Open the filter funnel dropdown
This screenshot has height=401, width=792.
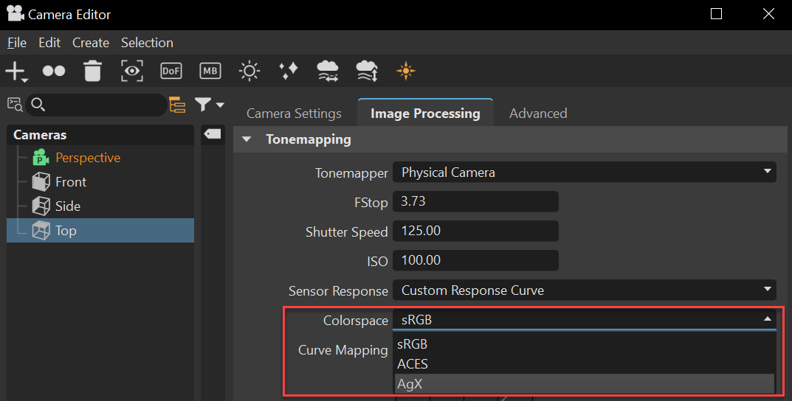point(209,105)
